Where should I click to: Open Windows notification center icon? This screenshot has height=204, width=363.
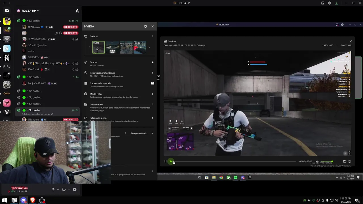tap(357, 200)
